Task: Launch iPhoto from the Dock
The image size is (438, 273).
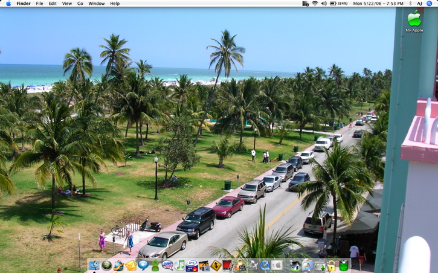Action: 204,266
